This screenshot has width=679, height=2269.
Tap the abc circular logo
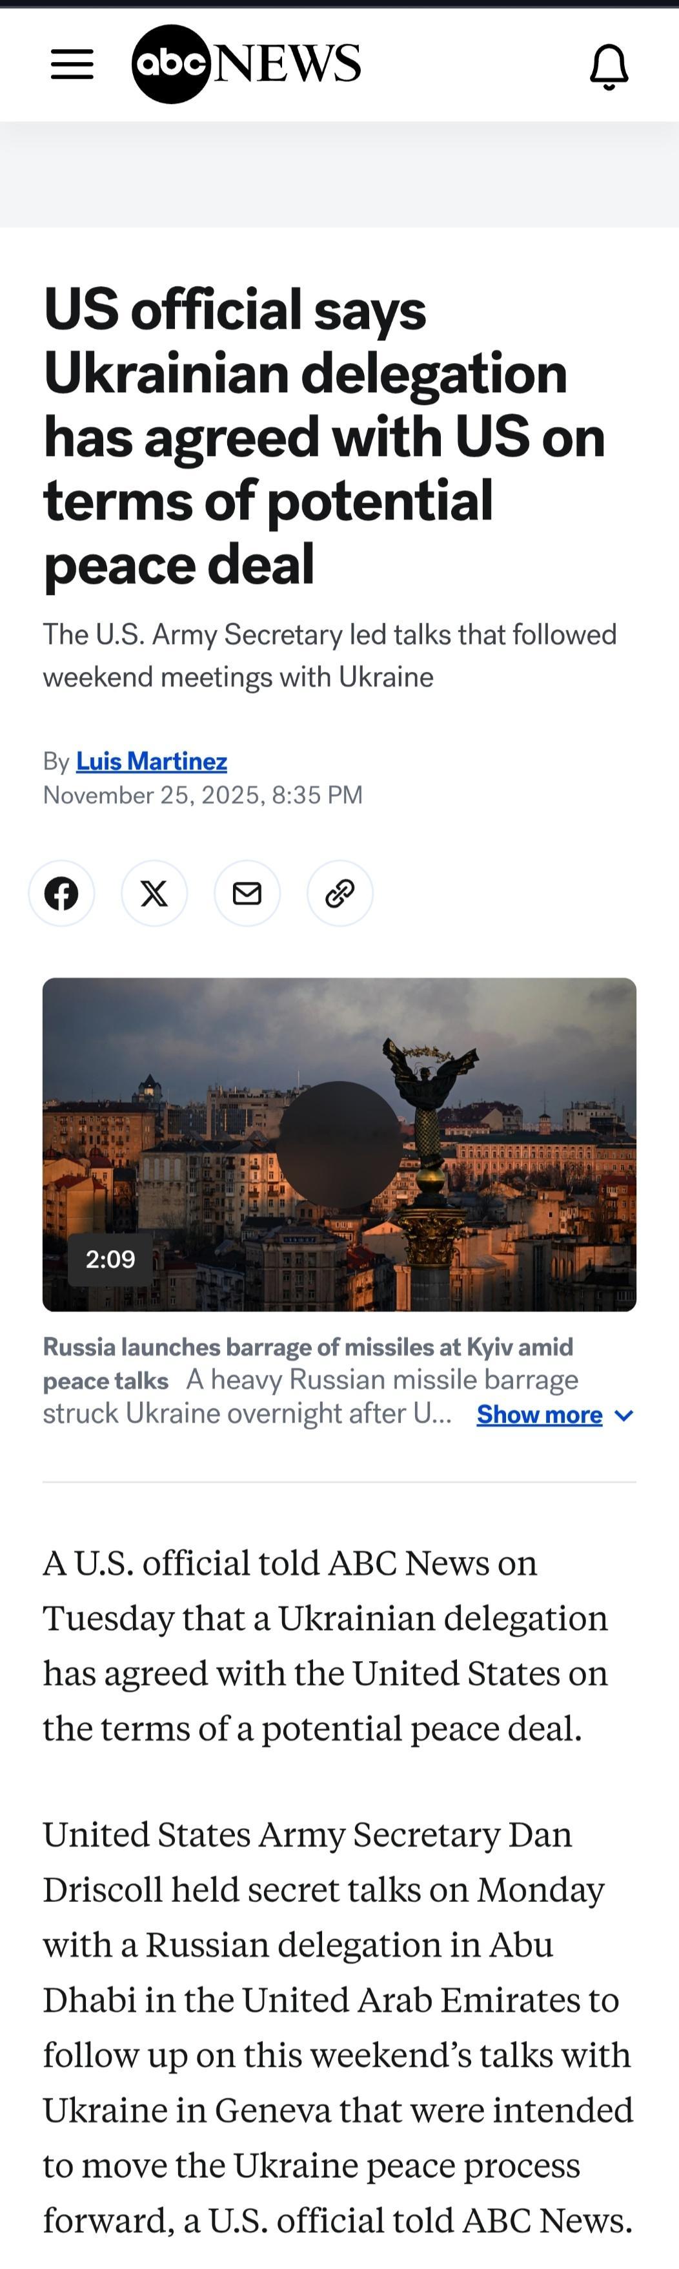tap(170, 65)
